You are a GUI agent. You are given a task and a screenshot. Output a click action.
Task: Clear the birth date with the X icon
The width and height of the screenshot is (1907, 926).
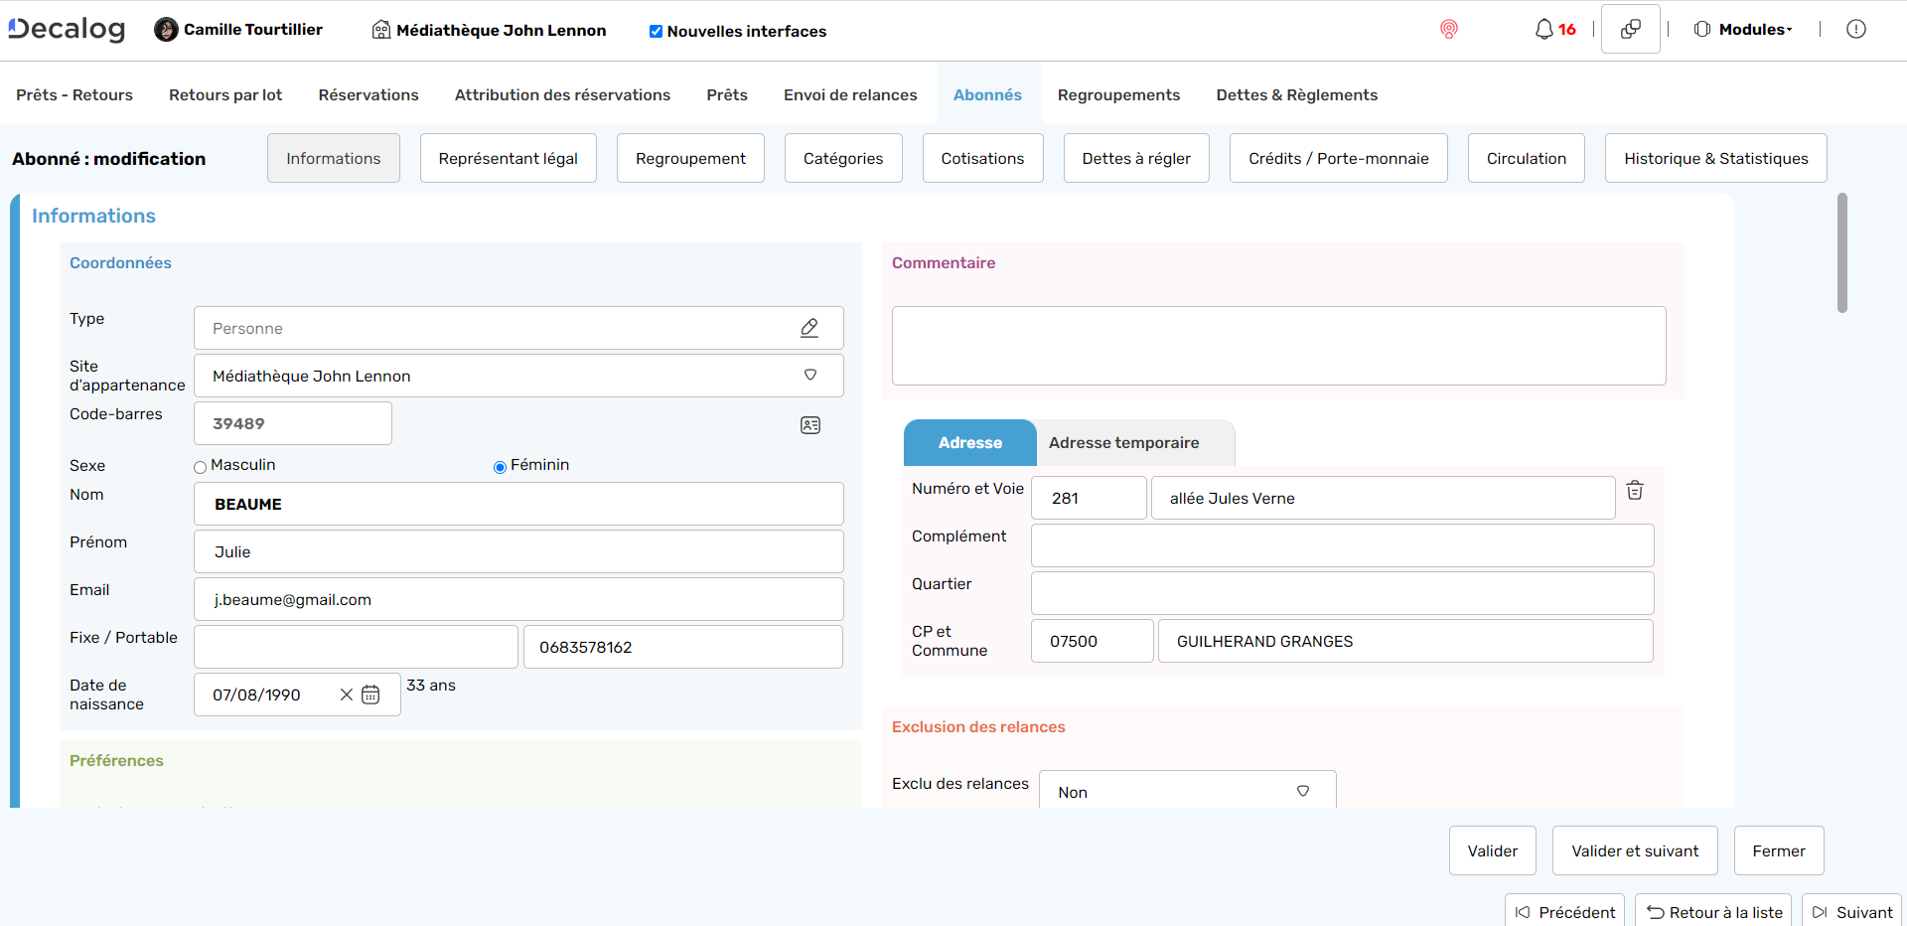[x=346, y=694]
